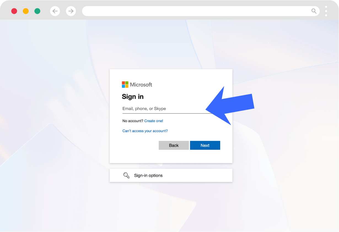
Task: Click the yellow minimize dot
Action: [x=26, y=11]
